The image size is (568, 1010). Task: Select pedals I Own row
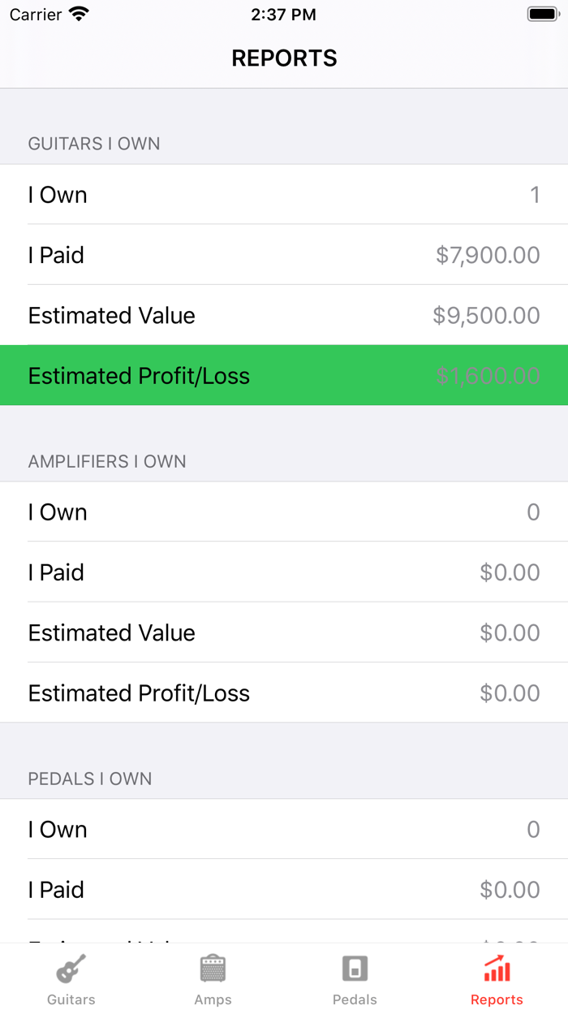coord(284,830)
